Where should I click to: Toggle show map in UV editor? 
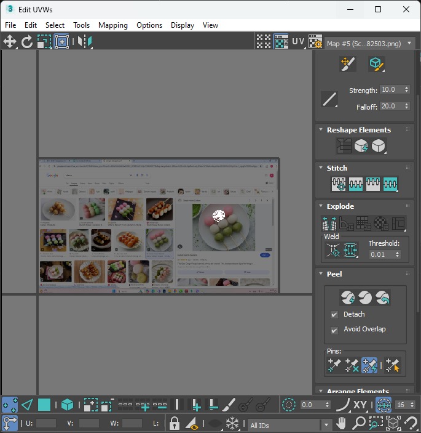pyautogui.click(x=281, y=41)
